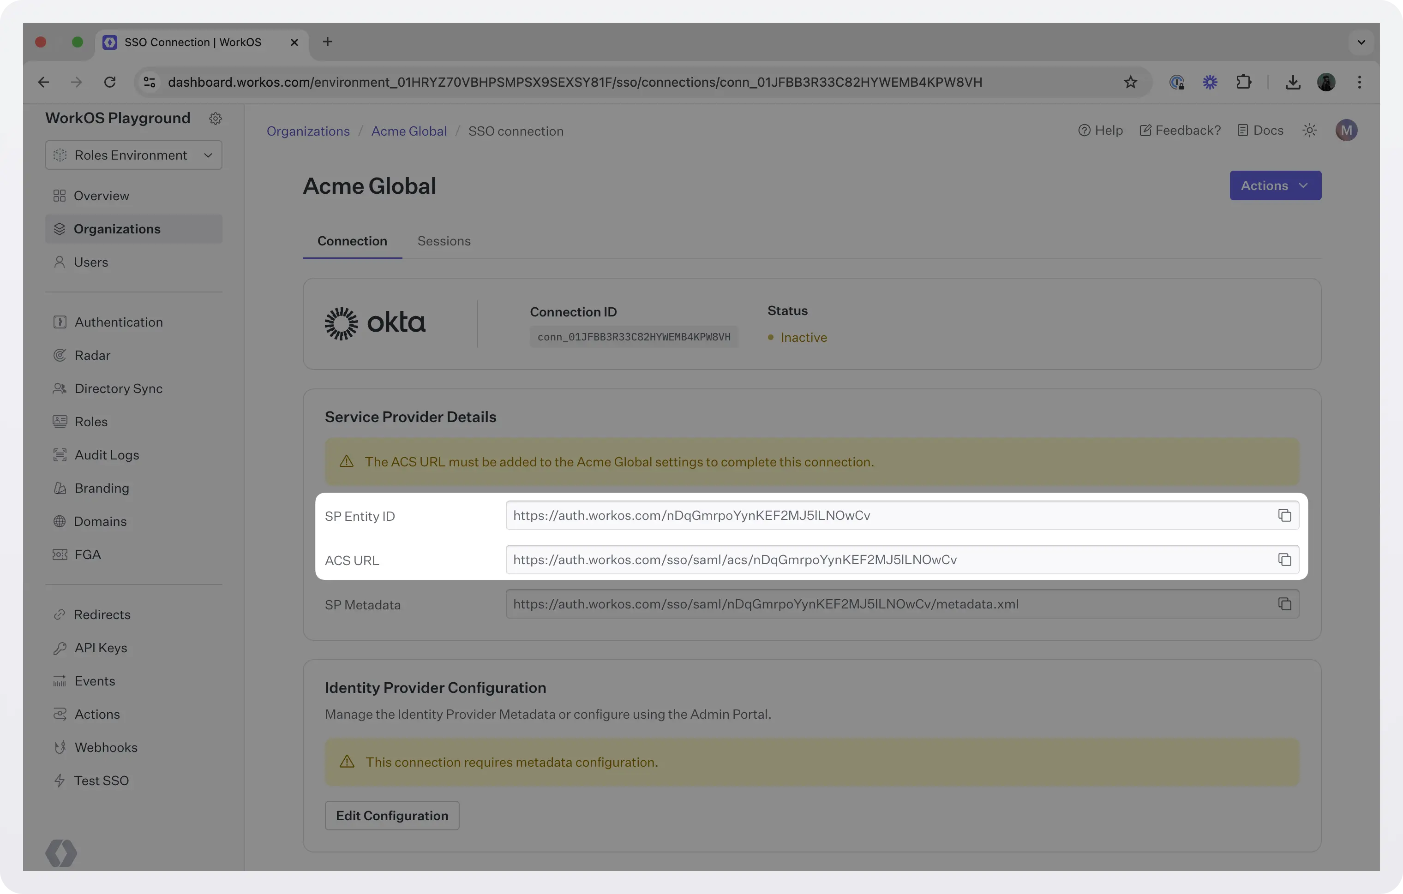Click the user avatar M icon
The image size is (1403, 894).
coord(1346,131)
